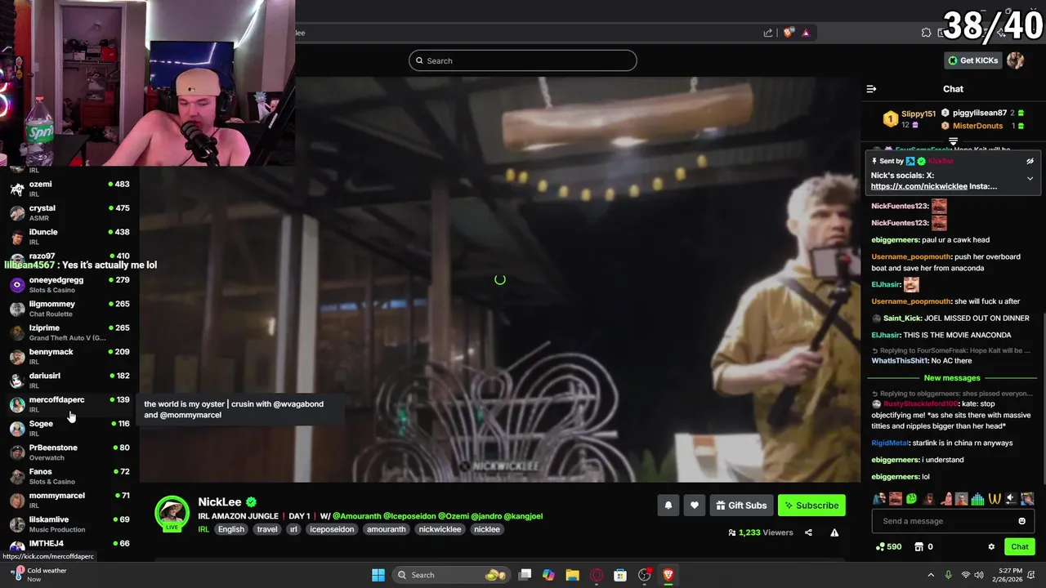Open the Fanos Slots & Casino channel

coord(69,476)
